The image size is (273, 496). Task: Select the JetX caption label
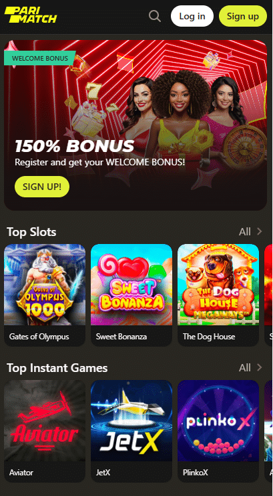(103, 473)
